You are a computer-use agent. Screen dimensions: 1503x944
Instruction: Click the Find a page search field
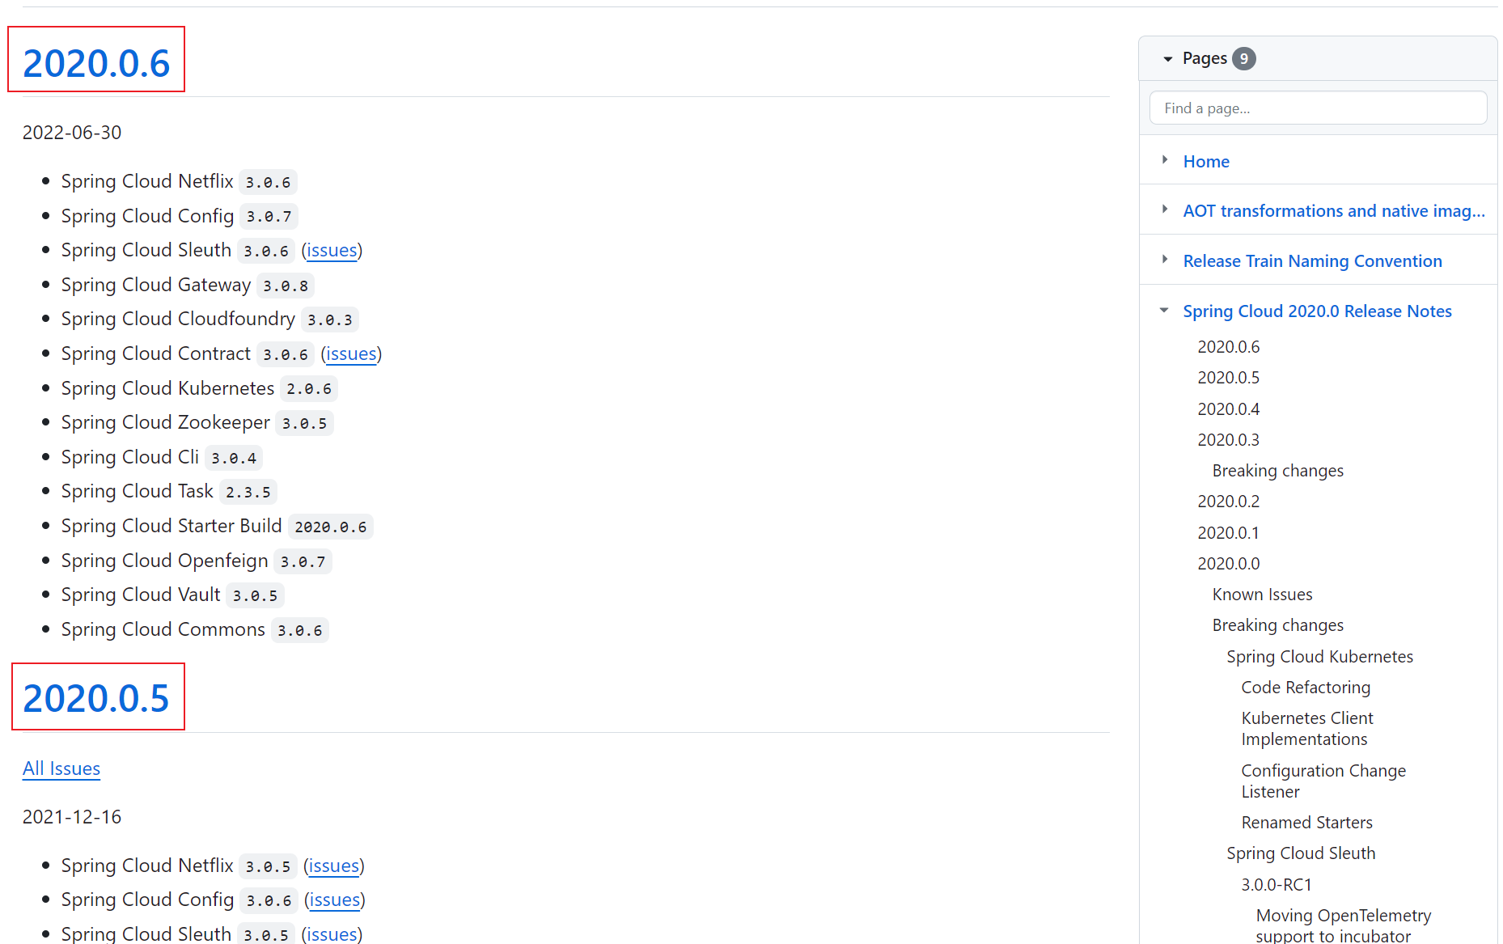coord(1318,108)
